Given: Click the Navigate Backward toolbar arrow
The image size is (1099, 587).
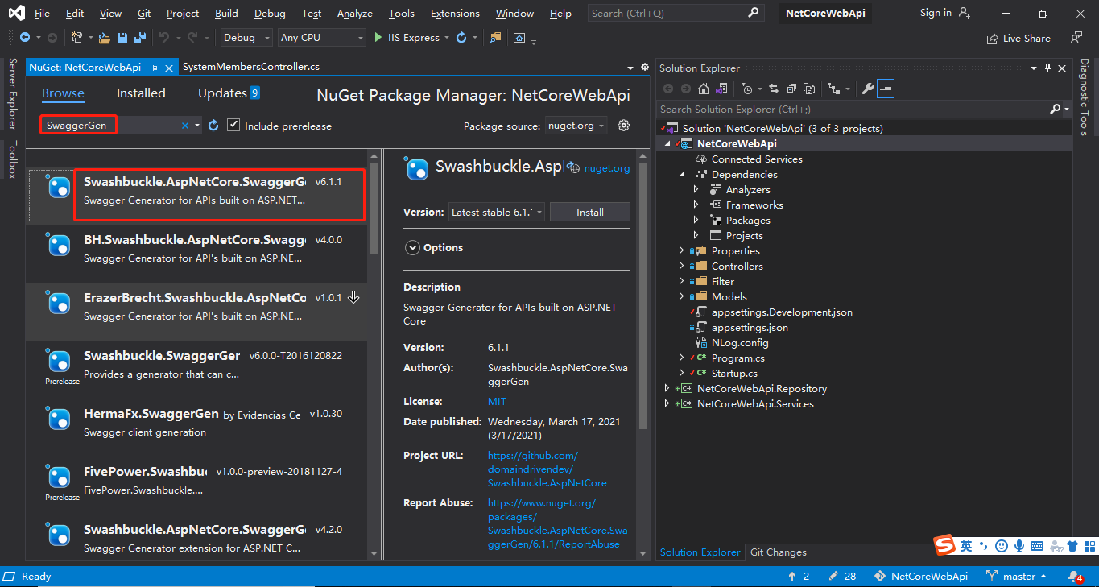Looking at the screenshot, I should [x=25, y=38].
